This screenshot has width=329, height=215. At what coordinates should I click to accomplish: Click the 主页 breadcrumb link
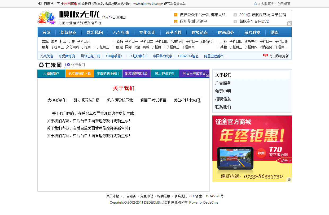(67, 65)
